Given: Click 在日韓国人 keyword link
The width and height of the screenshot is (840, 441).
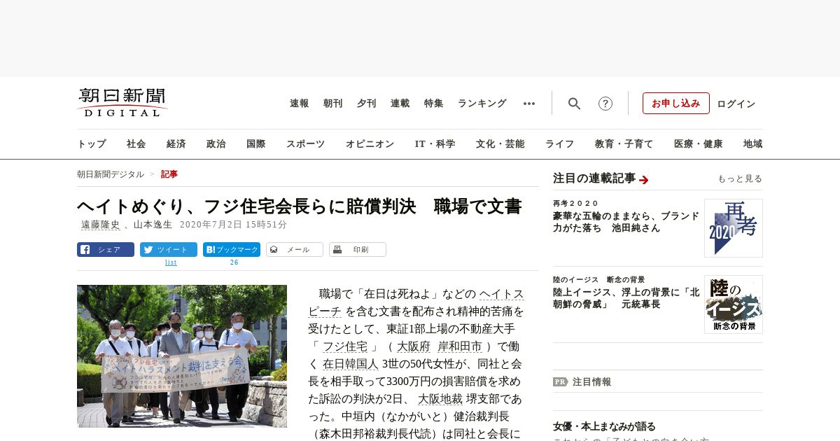Looking at the screenshot, I should pyautogui.click(x=351, y=364).
